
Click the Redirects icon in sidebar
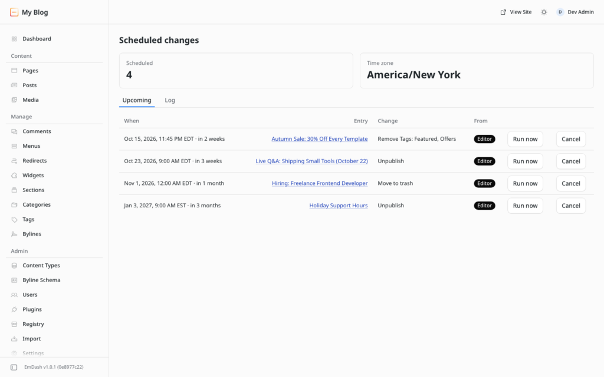[x=14, y=160]
